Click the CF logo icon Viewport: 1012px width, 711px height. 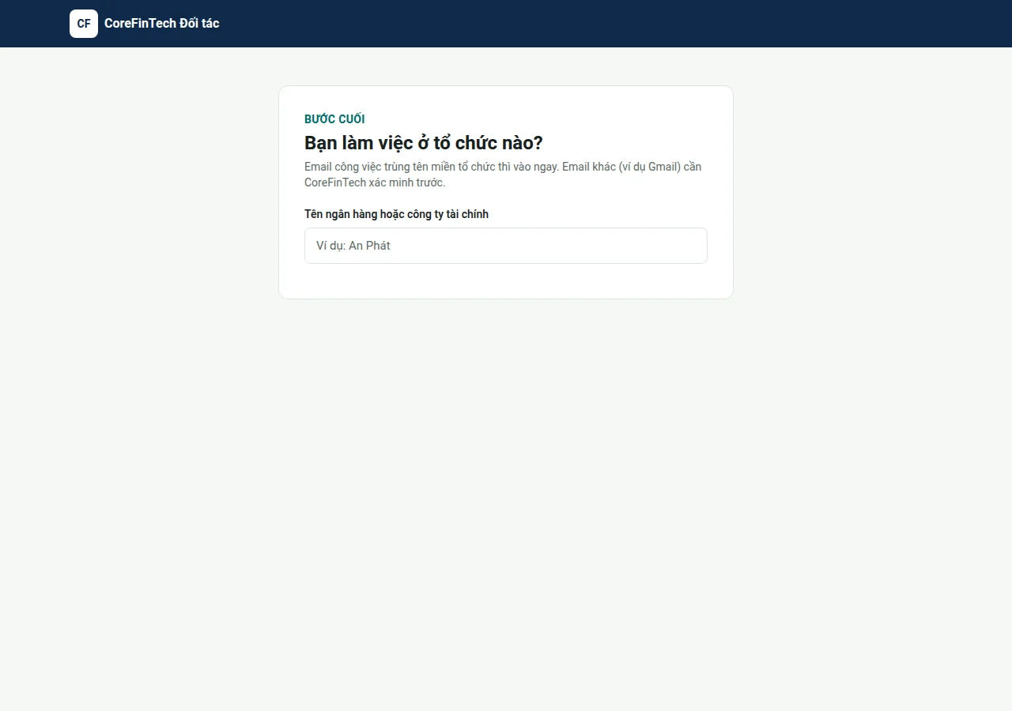[x=84, y=24]
